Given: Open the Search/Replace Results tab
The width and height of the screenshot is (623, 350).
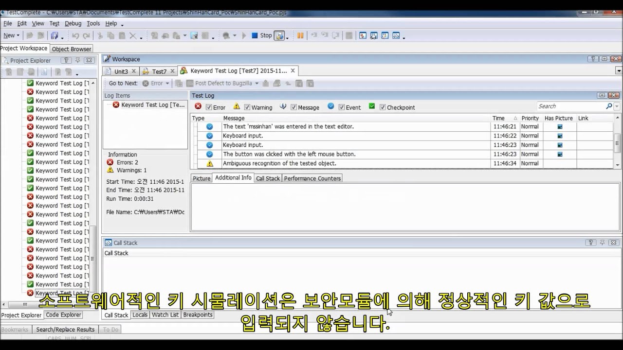Looking at the screenshot, I should [65, 330].
